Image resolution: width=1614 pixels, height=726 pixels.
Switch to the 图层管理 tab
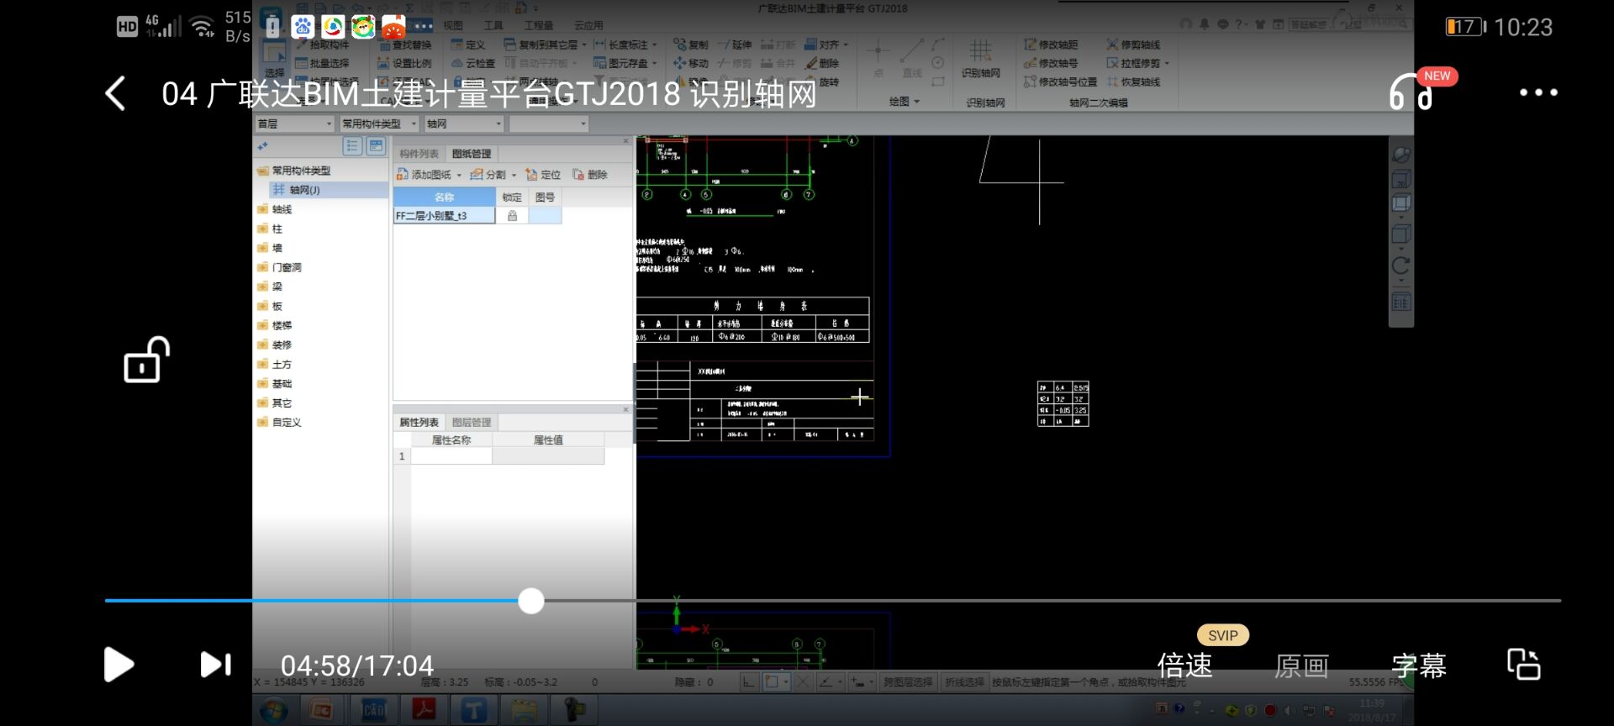[x=472, y=422]
